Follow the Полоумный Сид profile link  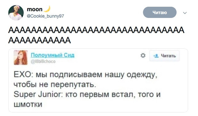click(53, 55)
